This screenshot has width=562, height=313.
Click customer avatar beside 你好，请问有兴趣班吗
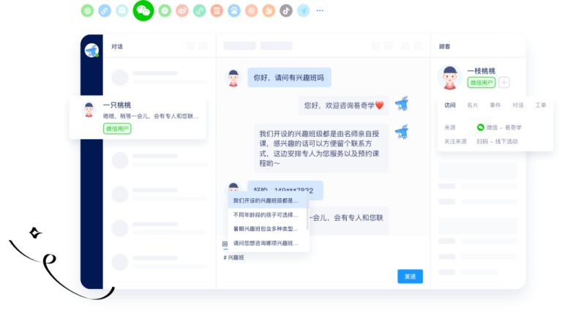[233, 78]
